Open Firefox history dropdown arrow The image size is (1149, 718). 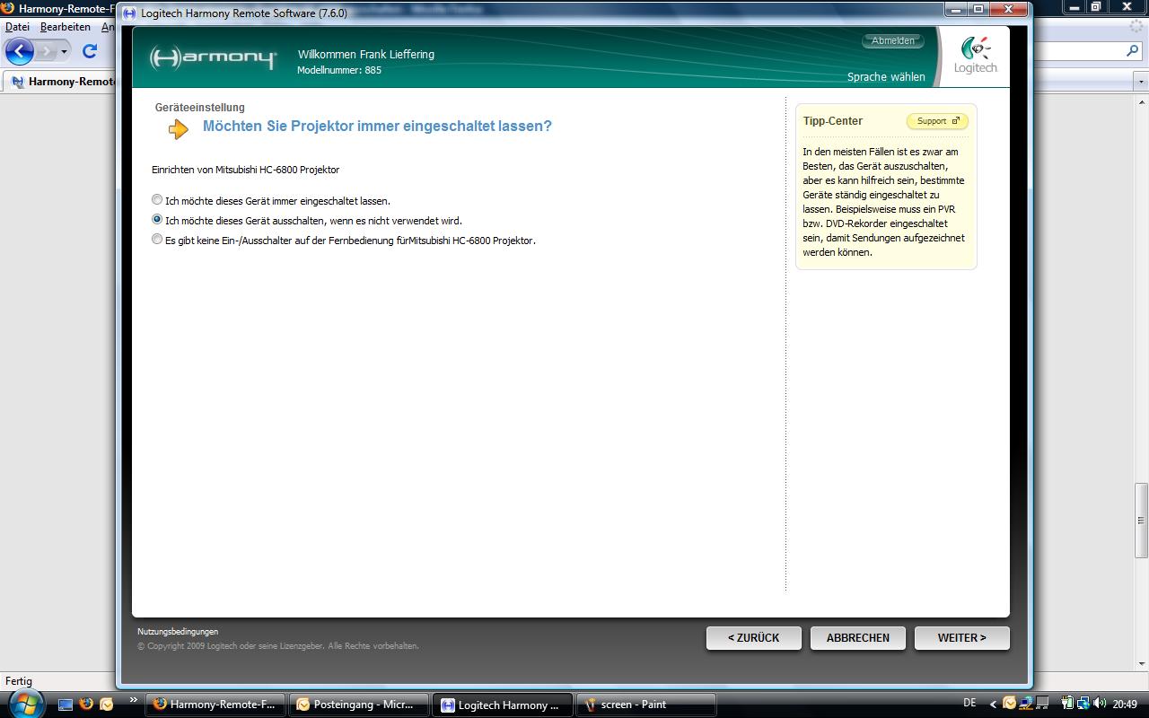64,52
